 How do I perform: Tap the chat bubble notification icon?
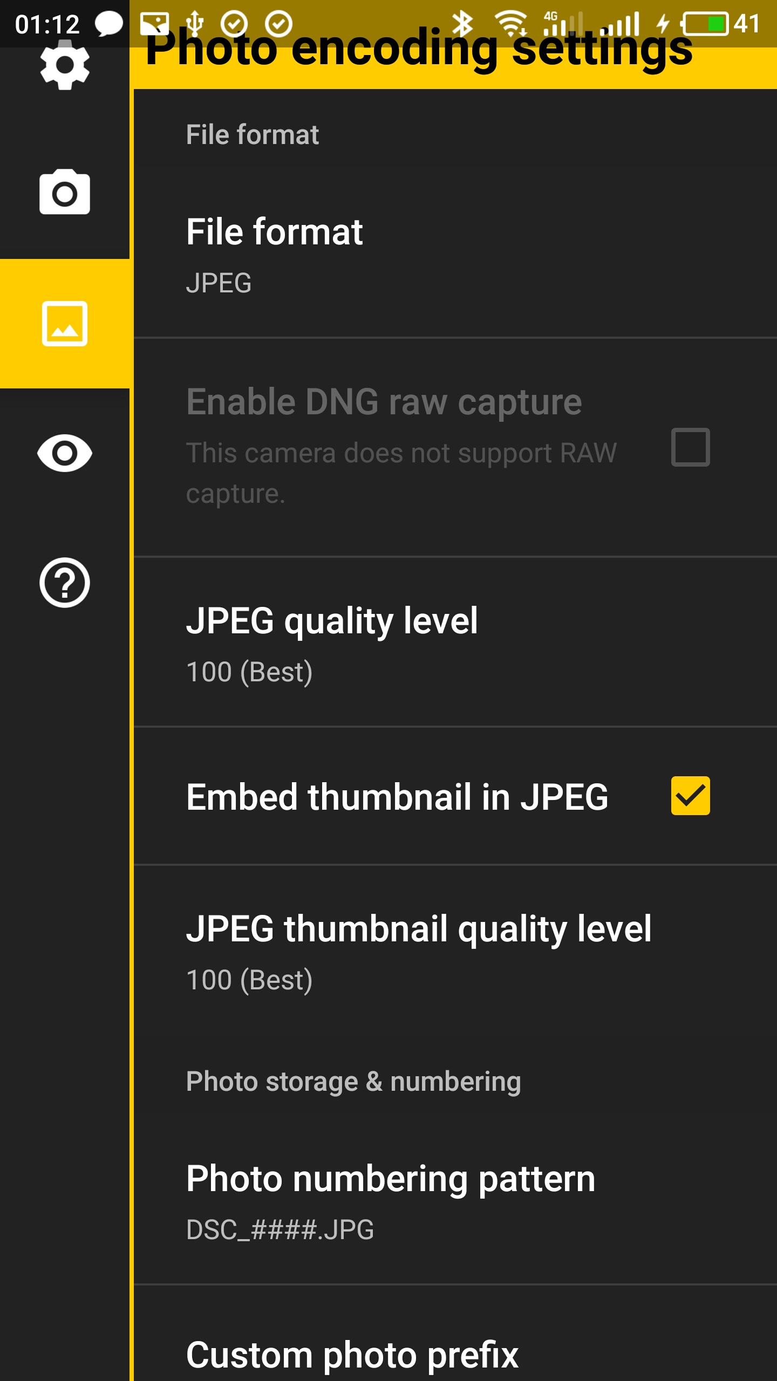tap(109, 24)
